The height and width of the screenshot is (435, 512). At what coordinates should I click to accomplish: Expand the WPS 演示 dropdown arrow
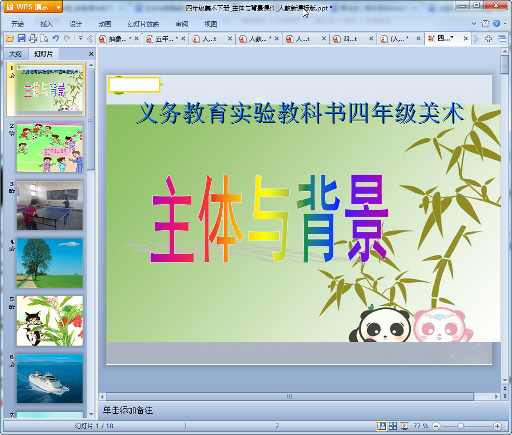(59, 7)
